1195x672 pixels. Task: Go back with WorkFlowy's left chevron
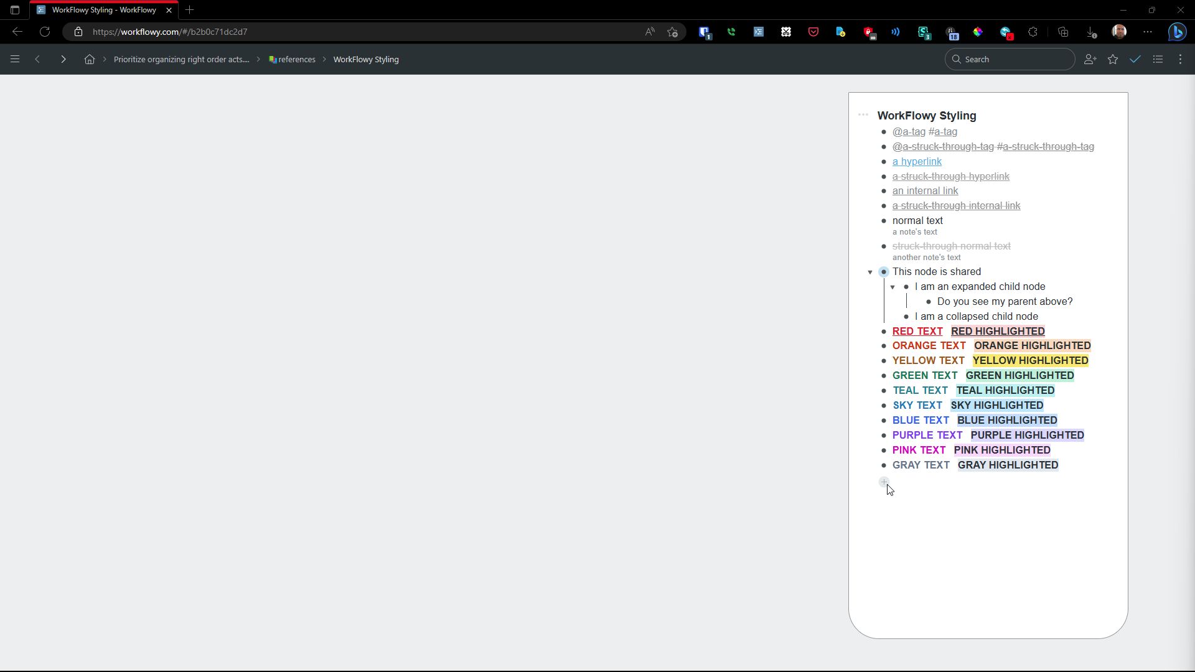coord(37,59)
